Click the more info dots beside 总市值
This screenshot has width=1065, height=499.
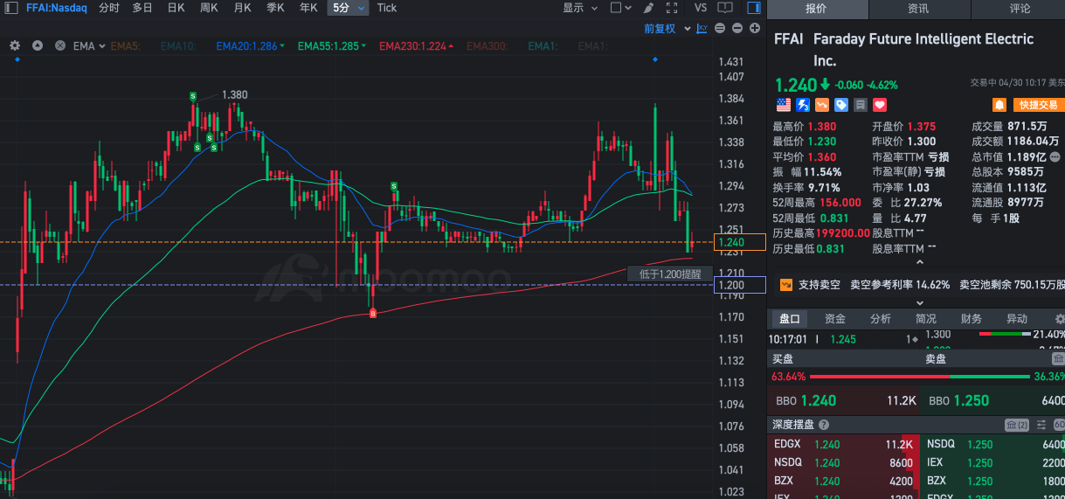(x=1055, y=157)
